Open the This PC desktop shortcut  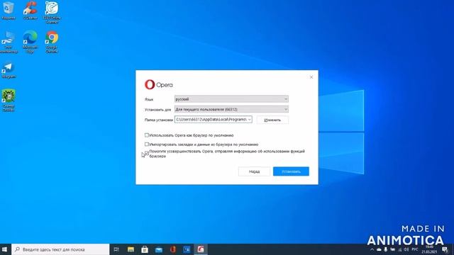tap(9, 42)
